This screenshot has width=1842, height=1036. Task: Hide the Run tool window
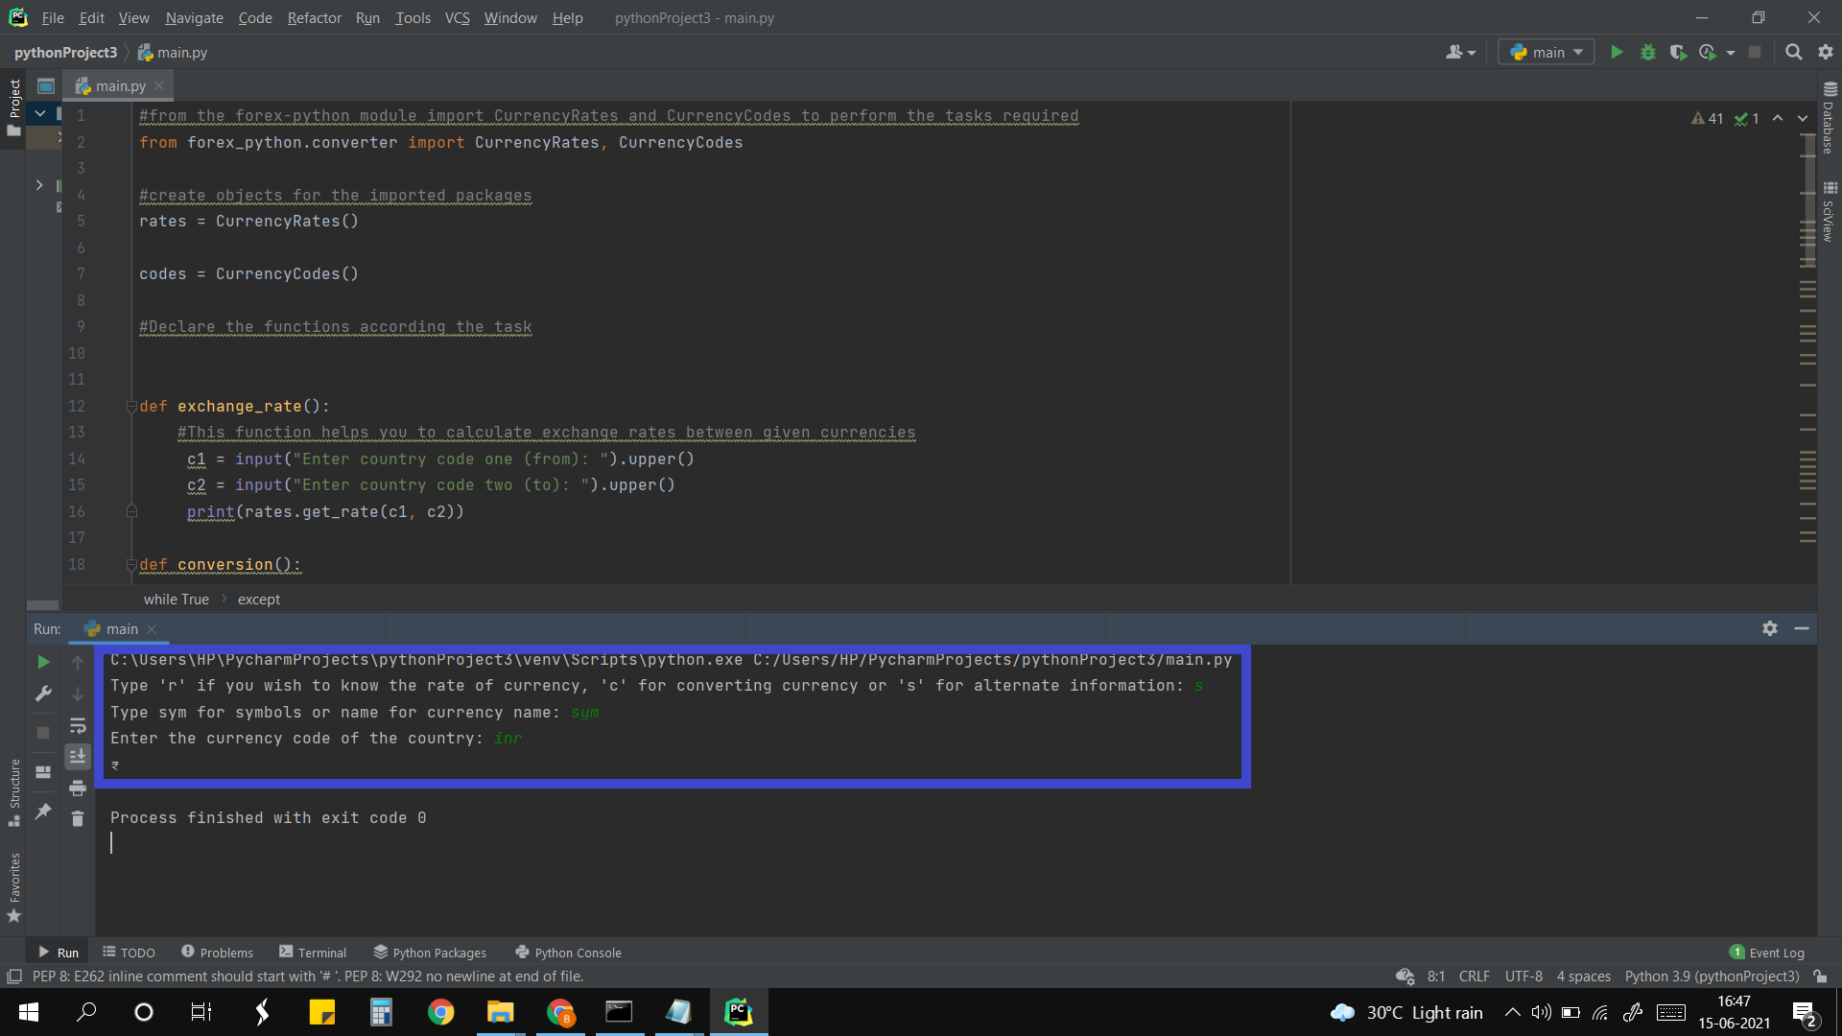1802,628
